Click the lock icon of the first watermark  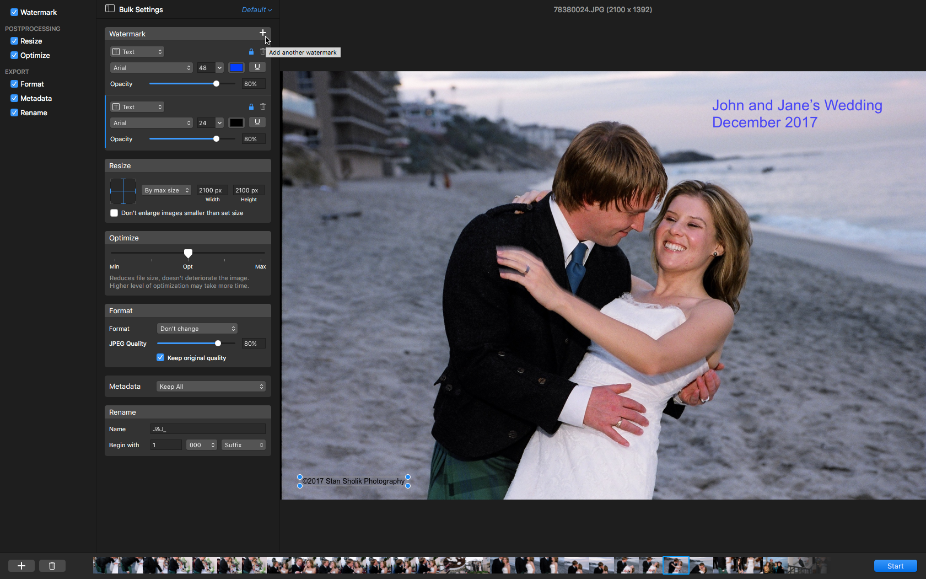point(251,52)
